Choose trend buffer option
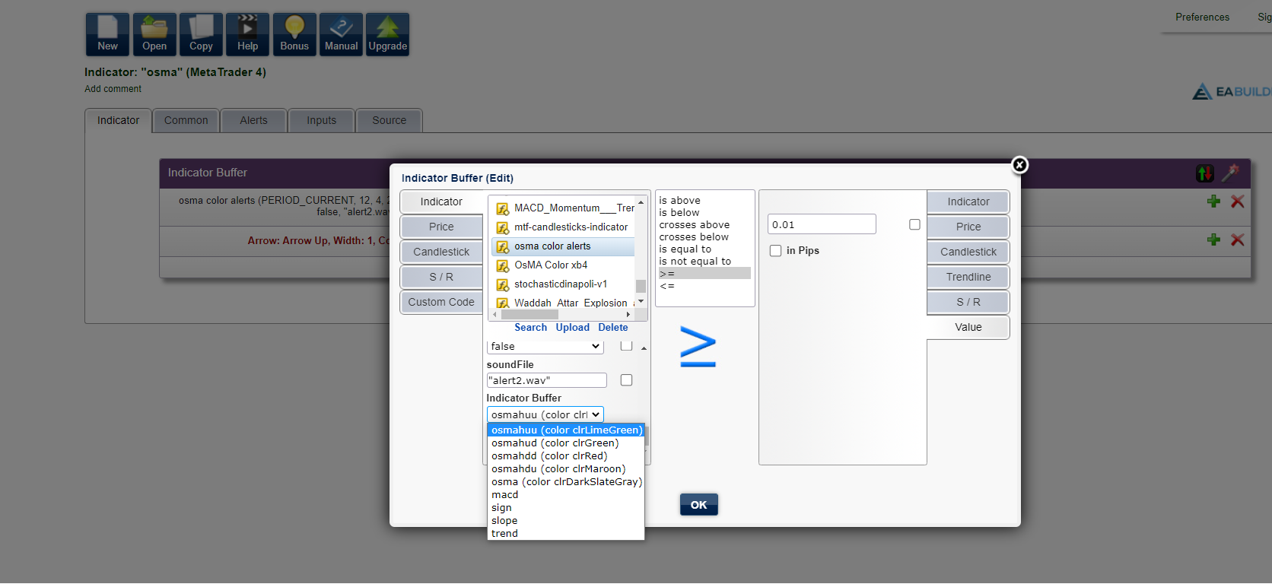The width and height of the screenshot is (1272, 584). pos(566,533)
